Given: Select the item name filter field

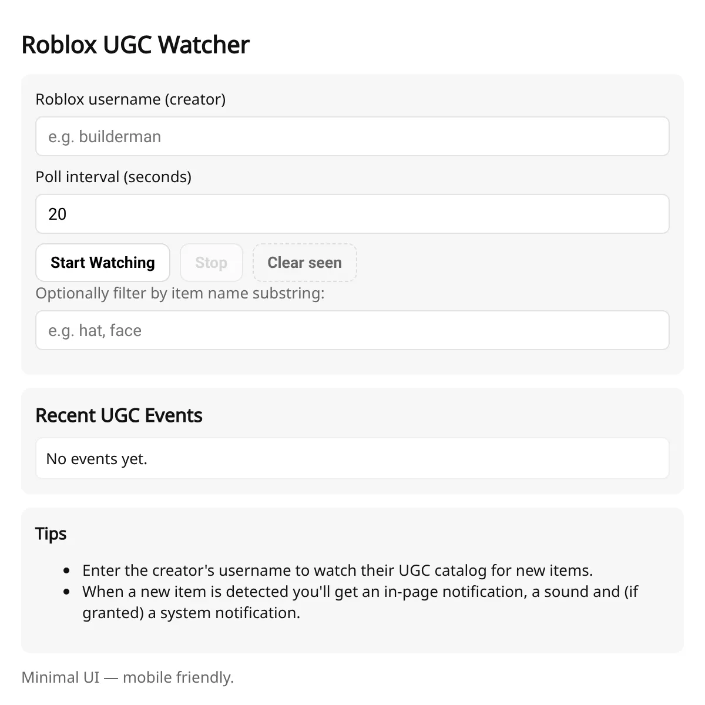Looking at the screenshot, I should click(352, 330).
